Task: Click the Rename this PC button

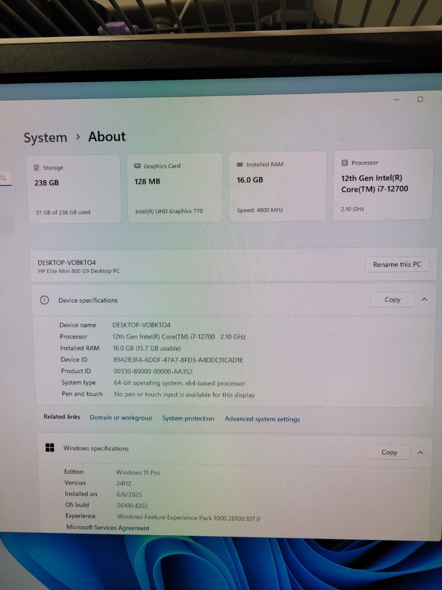Action: click(x=397, y=264)
